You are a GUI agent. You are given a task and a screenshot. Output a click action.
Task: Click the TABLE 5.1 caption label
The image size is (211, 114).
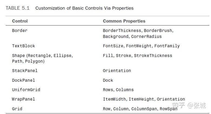(x=18, y=8)
